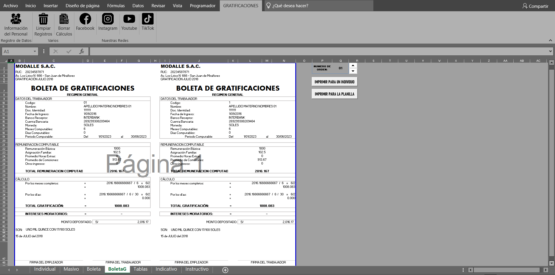Click the horizontal scrollbar track
Screen dimensions: 555x275
(x=506, y=270)
